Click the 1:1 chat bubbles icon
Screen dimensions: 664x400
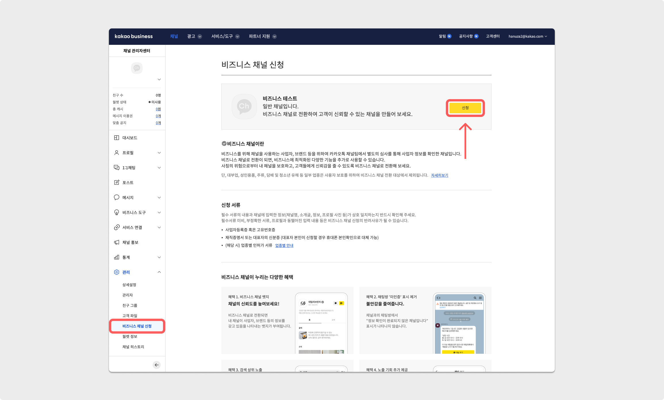(116, 168)
